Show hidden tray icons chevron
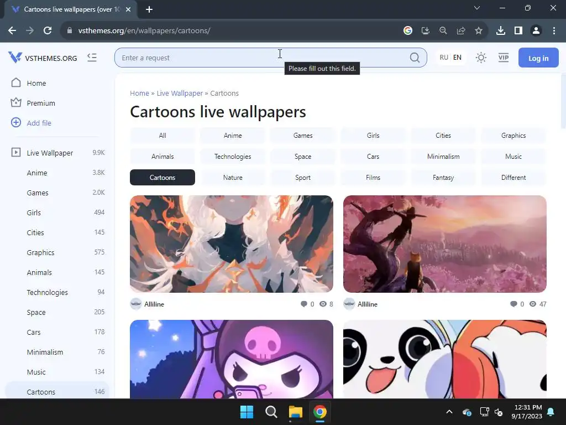The image size is (566, 425). [x=449, y=412]
